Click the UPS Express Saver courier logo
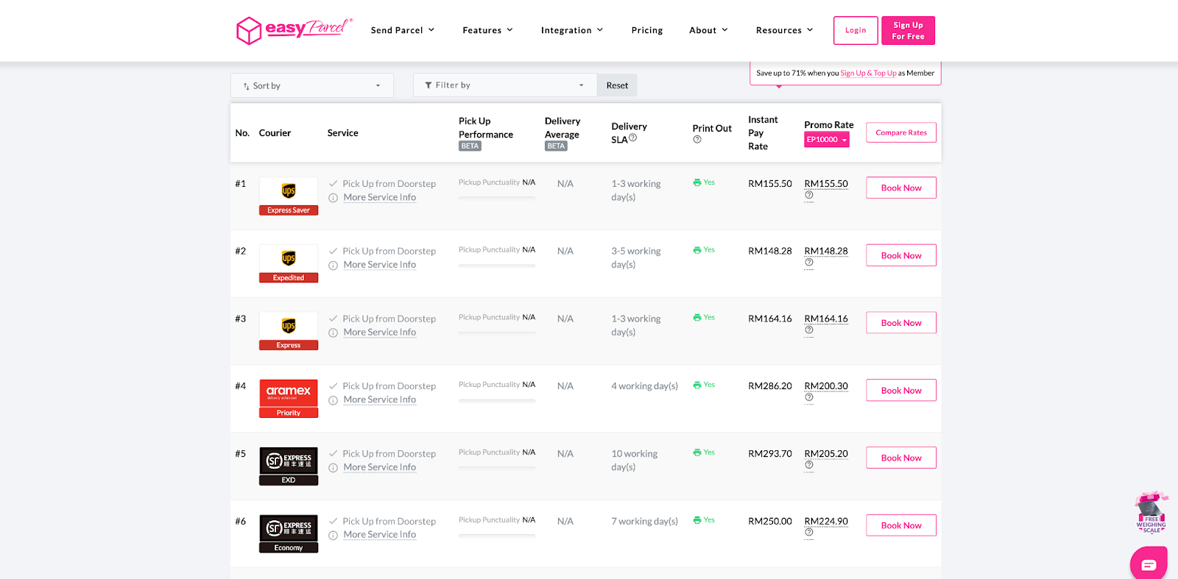The height and width of the screenshot is (579, 1178). (289, 196)
